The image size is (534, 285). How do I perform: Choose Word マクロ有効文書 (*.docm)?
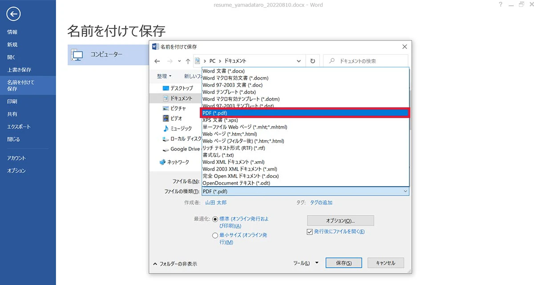pyautogui.click(x=305, y=78)
